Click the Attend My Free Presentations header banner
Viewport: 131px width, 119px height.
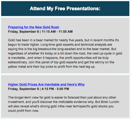point(65,9)
